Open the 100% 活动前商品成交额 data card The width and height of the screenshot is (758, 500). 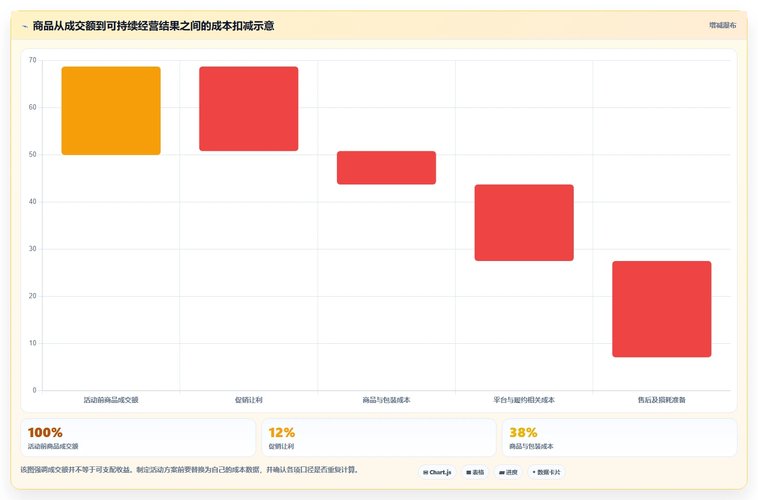click(138, 438)
